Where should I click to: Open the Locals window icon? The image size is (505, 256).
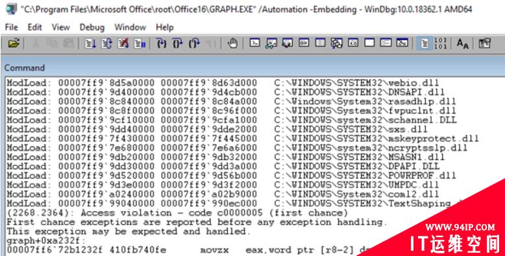click(x=288, y=43)
